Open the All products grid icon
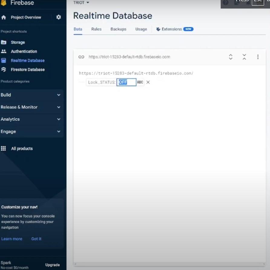270x270 pixels. [x=4, y=148]
